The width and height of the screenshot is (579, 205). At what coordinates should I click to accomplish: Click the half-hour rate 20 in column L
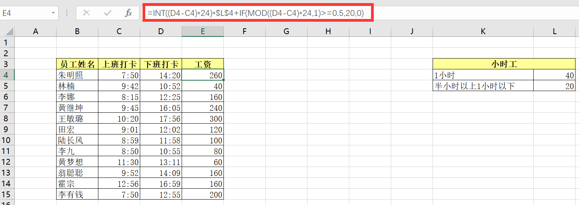pyautogui.click(x=555, y=86)
